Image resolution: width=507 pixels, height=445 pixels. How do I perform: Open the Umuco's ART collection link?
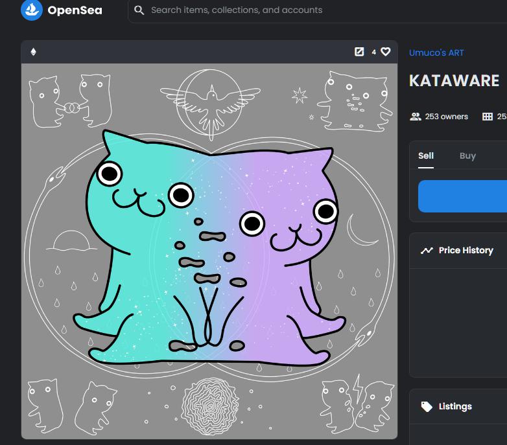[x=436, y=52]
